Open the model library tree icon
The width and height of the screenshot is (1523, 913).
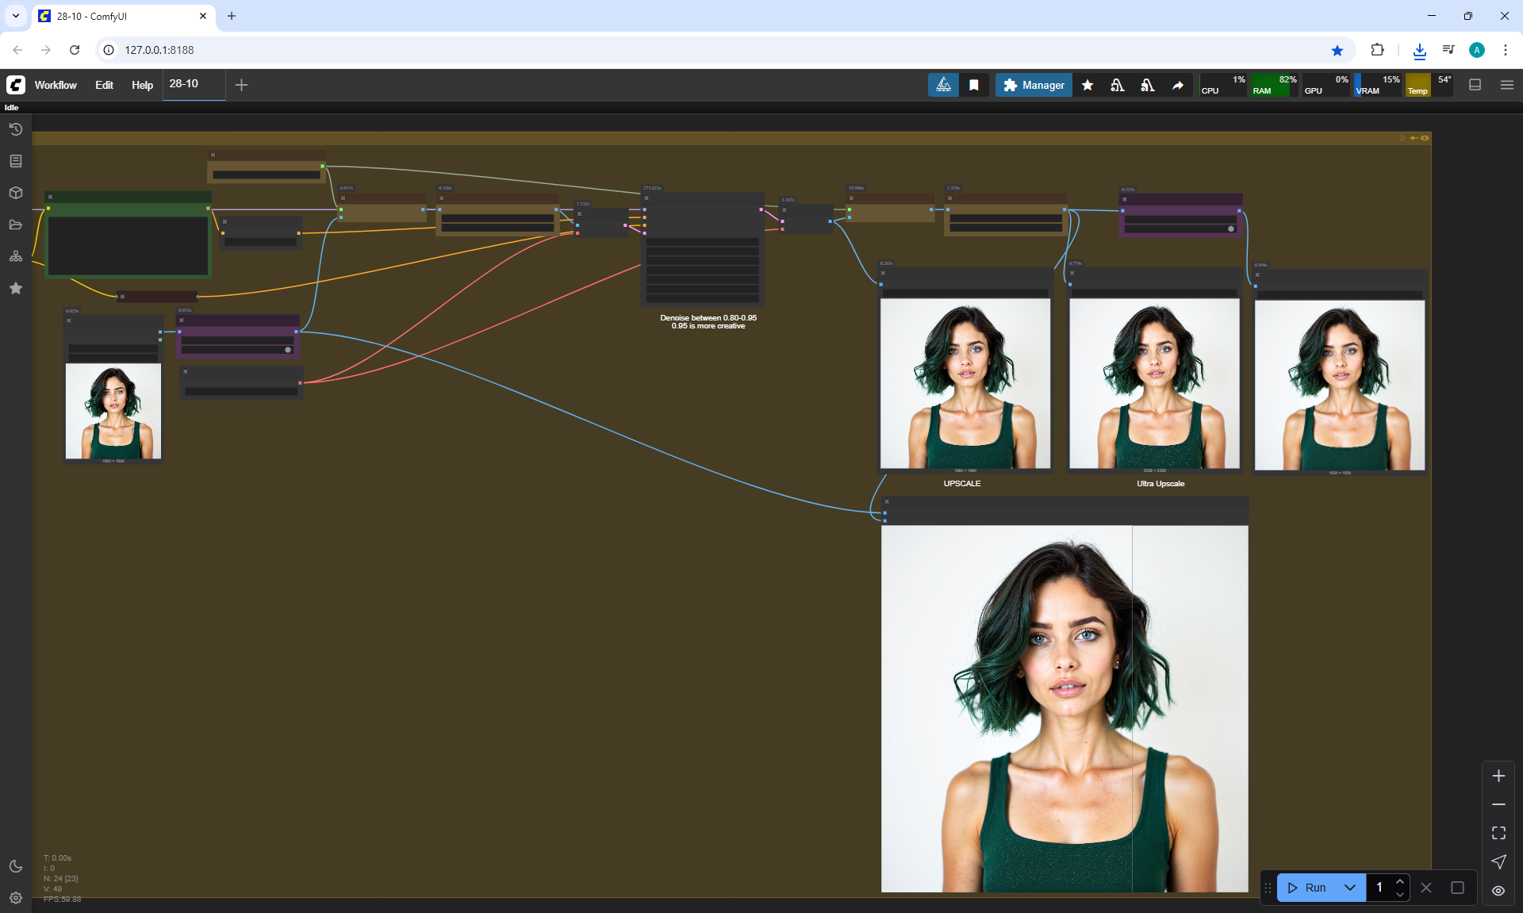[15, 256]
